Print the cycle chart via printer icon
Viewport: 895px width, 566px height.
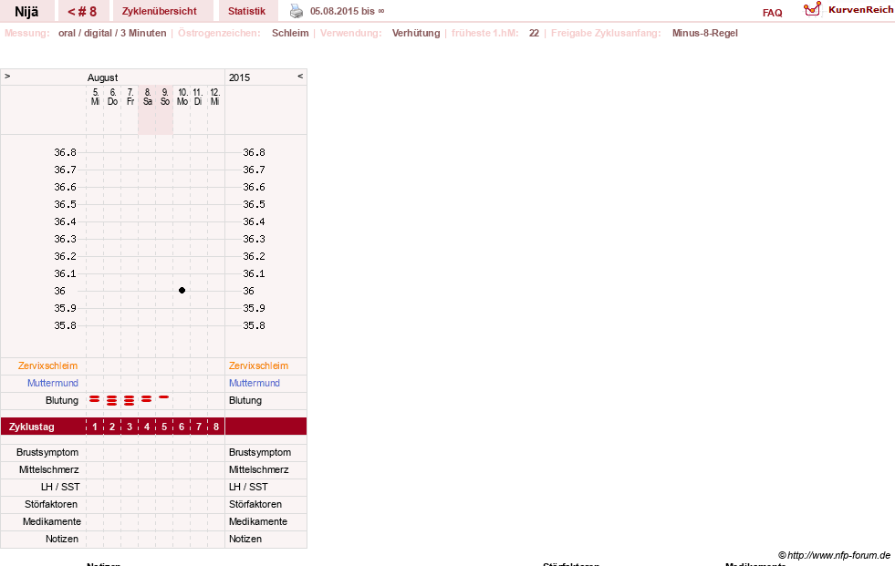coord(297,11)
